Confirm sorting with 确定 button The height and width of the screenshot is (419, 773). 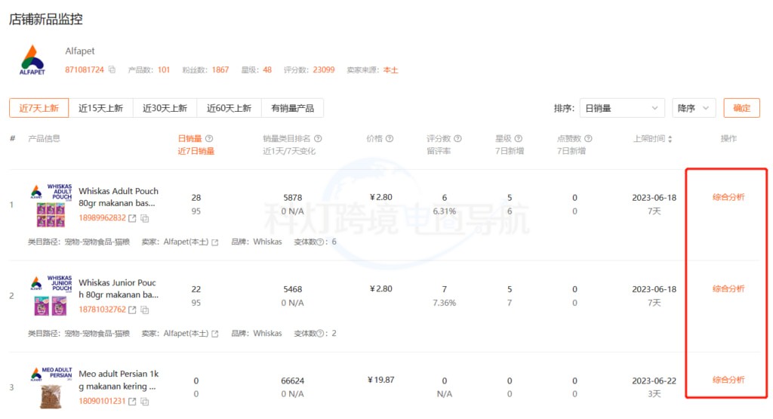pos(741,108)
